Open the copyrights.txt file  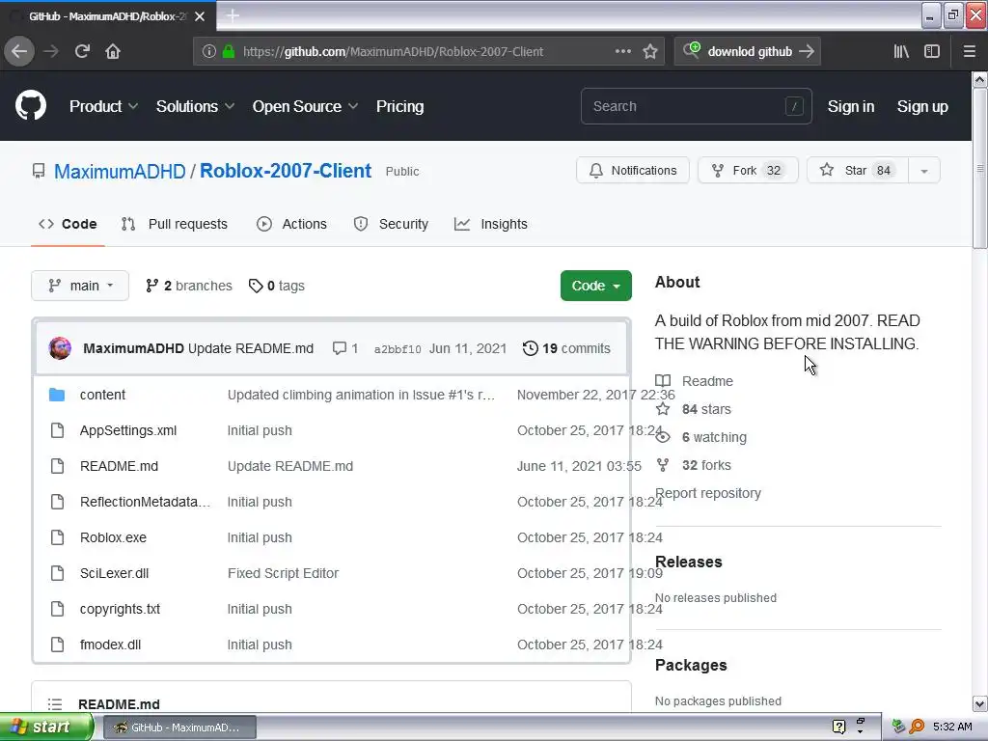120,610
